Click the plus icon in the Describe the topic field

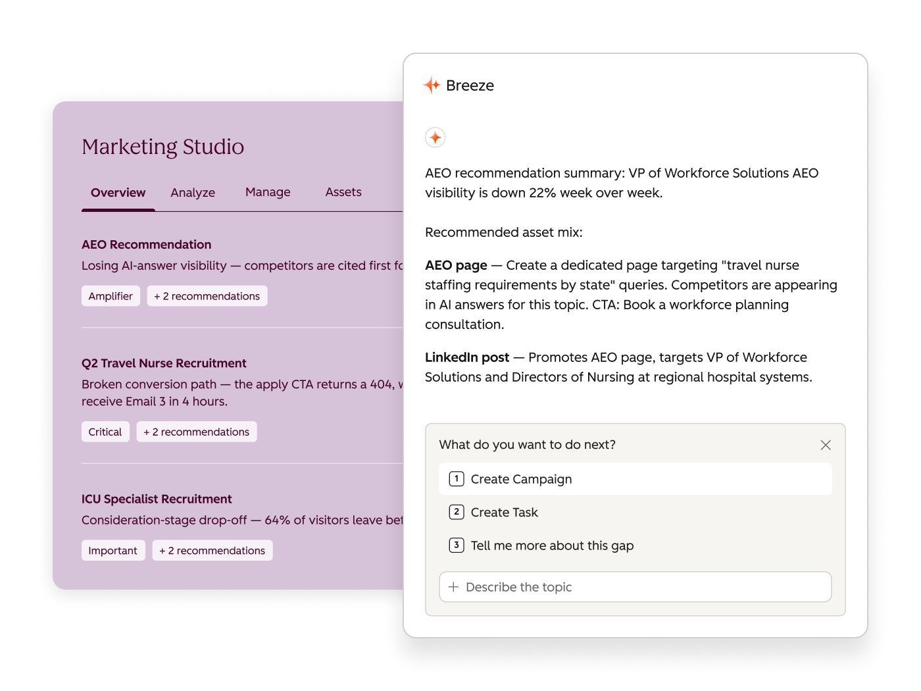coord(453,587)
